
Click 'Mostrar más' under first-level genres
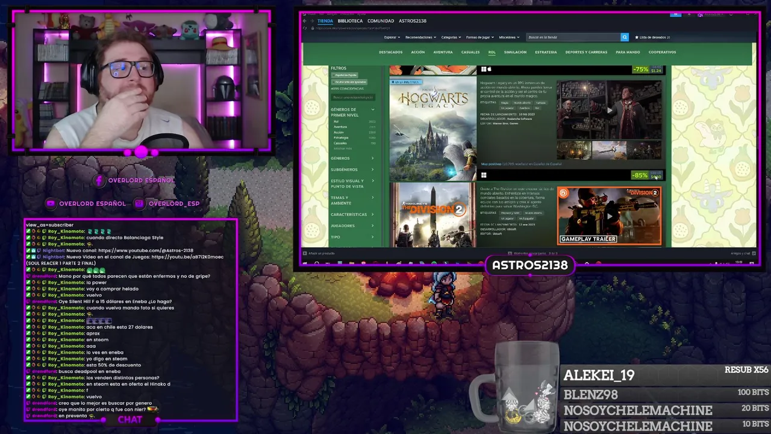342,148
